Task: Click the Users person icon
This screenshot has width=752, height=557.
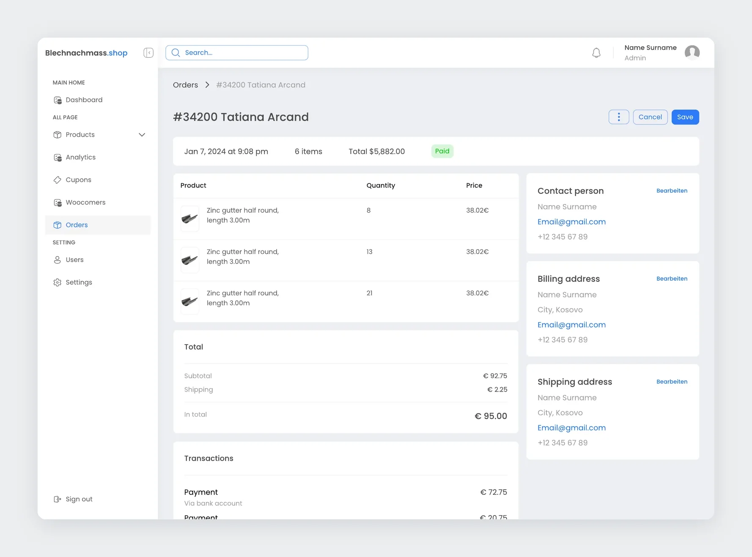Action: point(58,260)
